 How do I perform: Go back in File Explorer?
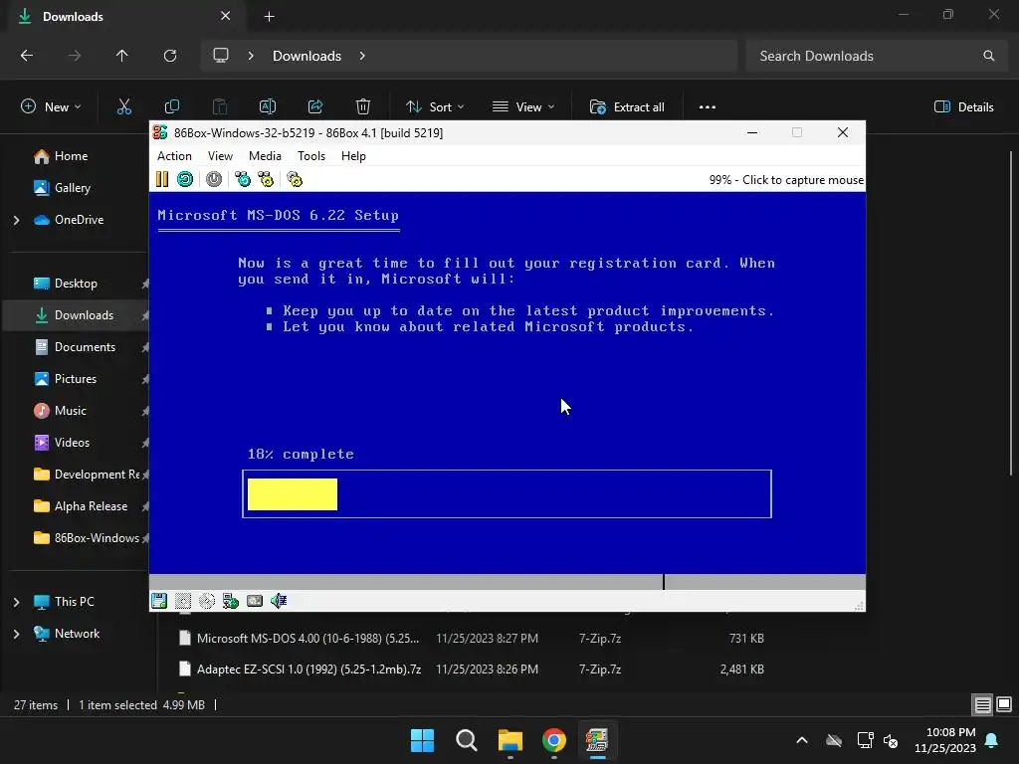(x=27, y=56)
